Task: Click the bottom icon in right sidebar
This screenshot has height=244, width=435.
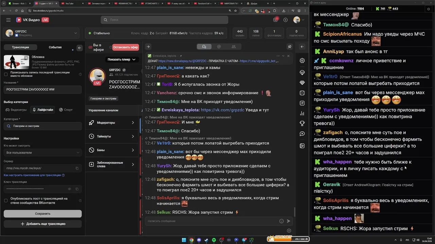Action: point(302,146)
